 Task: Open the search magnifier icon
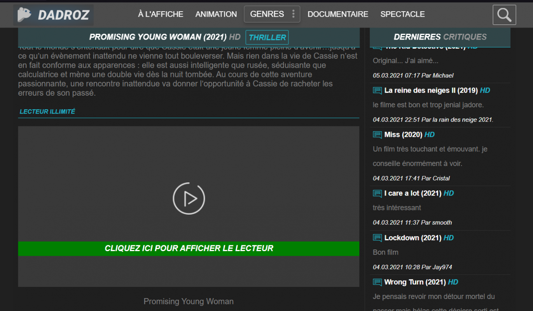[504, 15]
